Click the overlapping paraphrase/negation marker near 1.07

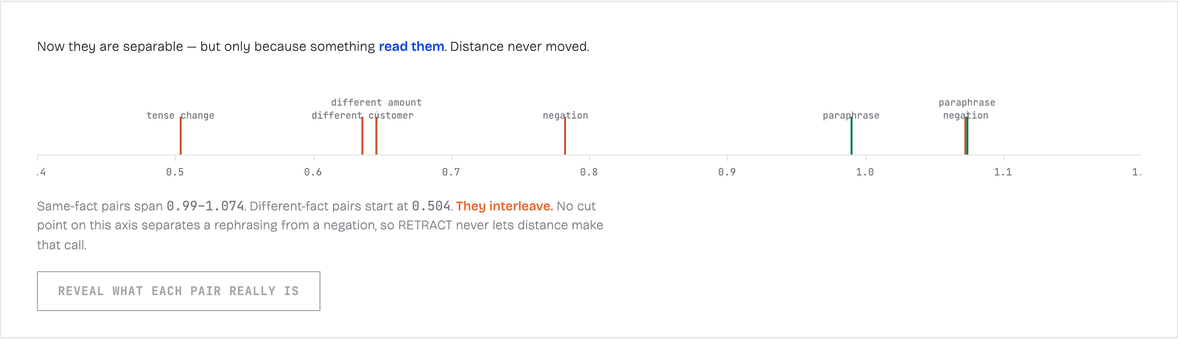[966, 136]
